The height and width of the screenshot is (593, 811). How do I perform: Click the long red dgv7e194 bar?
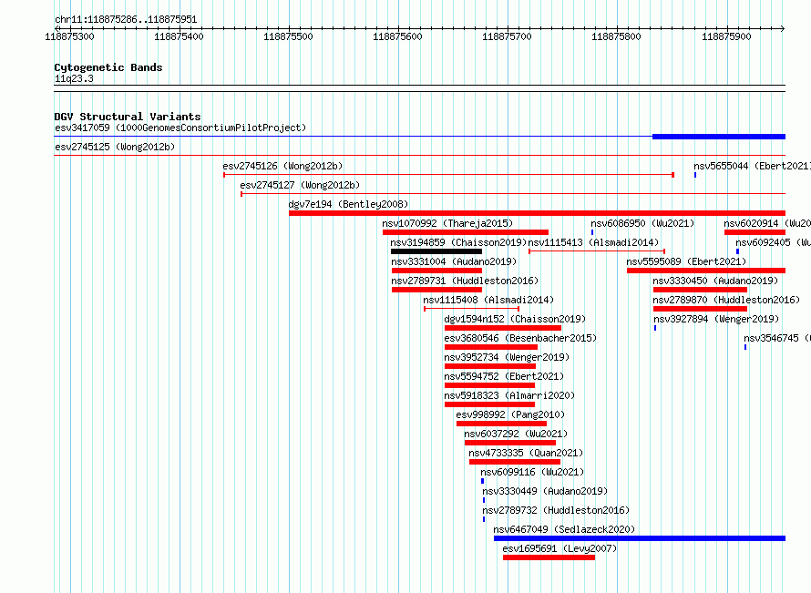537,213
